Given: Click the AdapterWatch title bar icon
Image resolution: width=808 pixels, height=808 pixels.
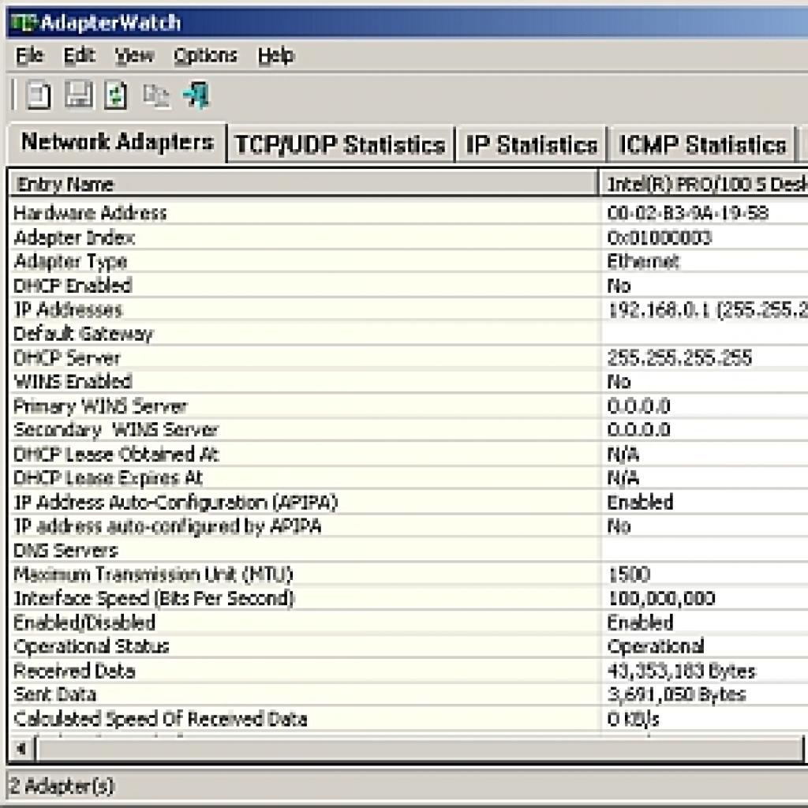Looking at the screenshot, I should click(23, 23).
